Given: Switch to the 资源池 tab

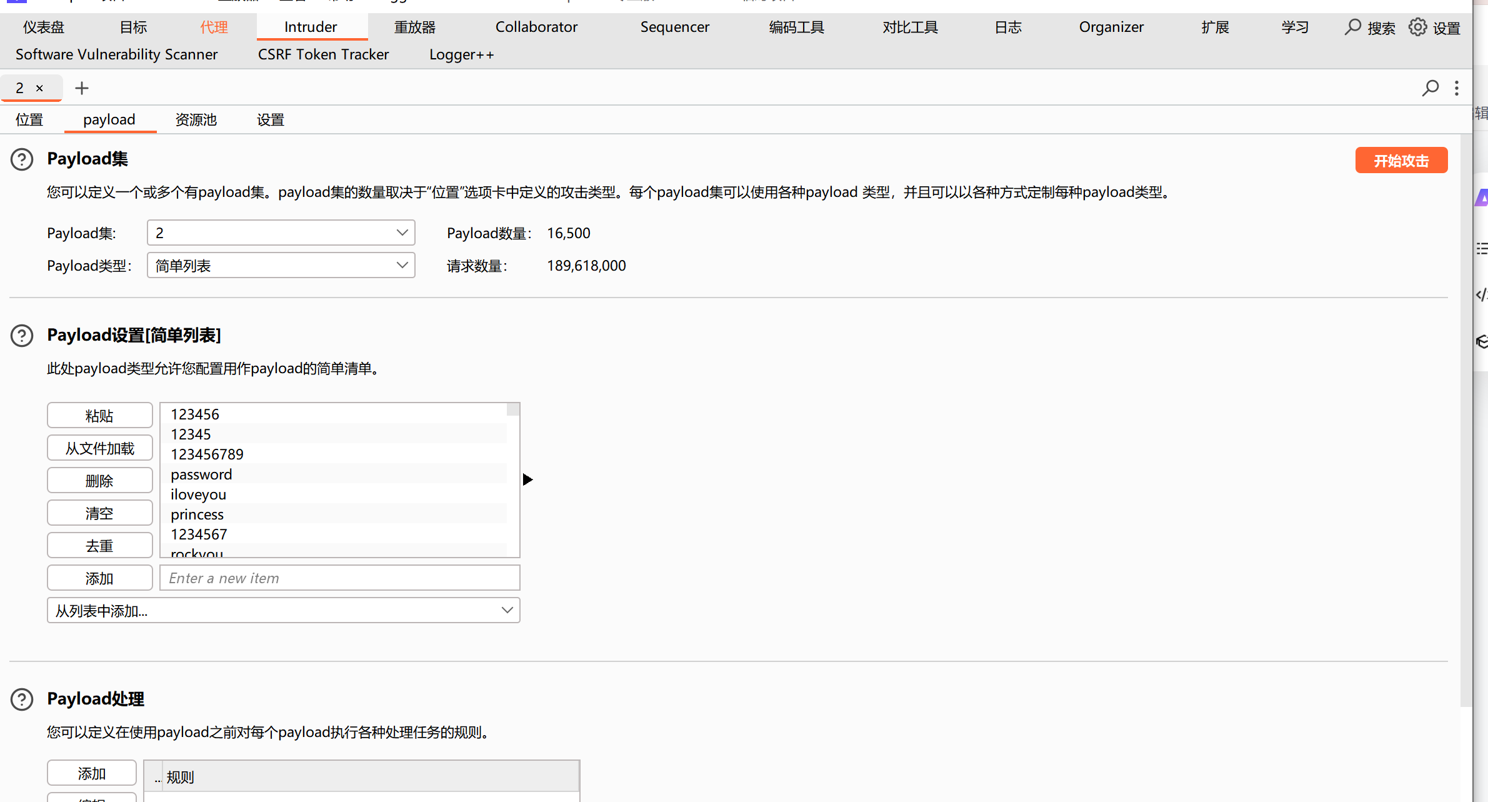Looking at the screenshot, I should (196, 119).
